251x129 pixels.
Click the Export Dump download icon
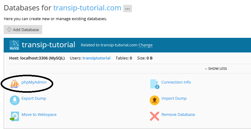pos(15,100)
